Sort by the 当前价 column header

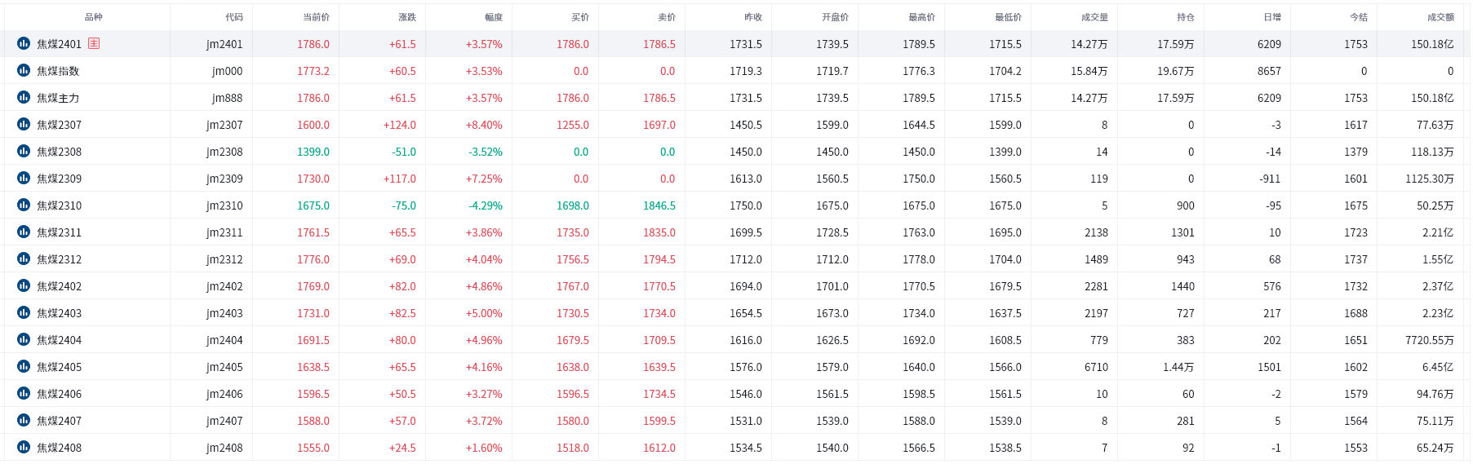316,17
